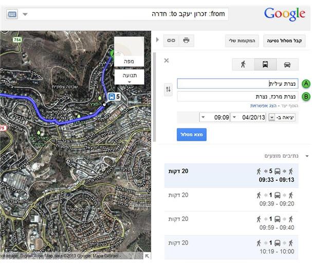The height and width of the screenshot is (264, 312).
Task: Select public transit travel mode
Action: click(265, 64)
